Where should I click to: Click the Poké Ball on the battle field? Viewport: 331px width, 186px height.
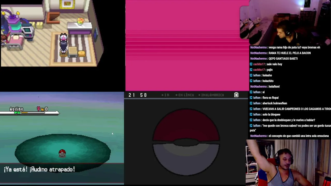point(62,153)
